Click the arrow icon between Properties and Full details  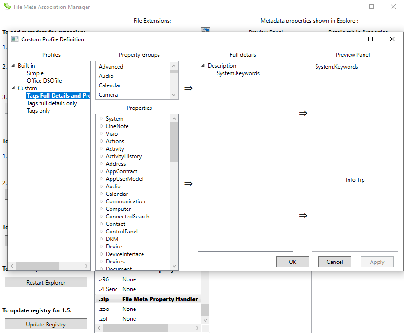188,184
